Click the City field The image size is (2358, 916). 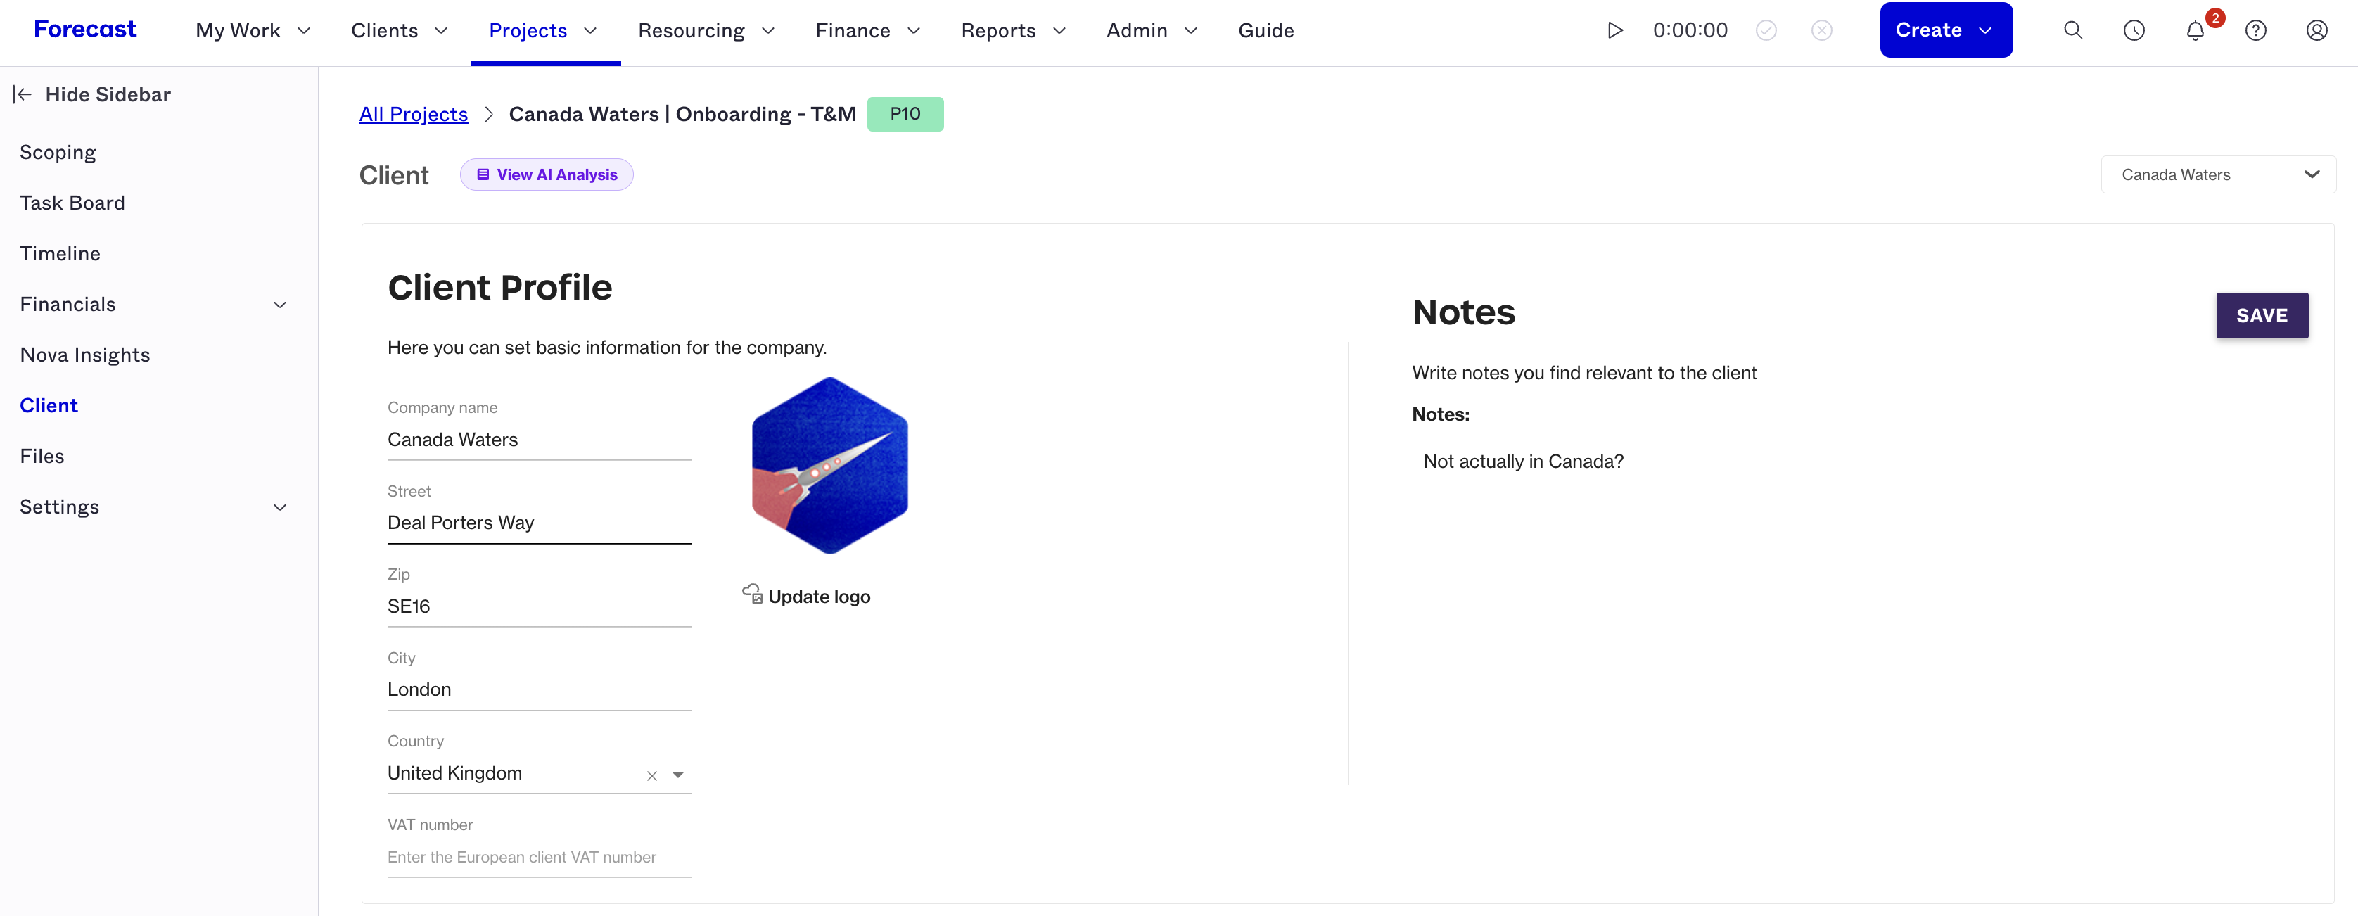[x=539, y=690]
